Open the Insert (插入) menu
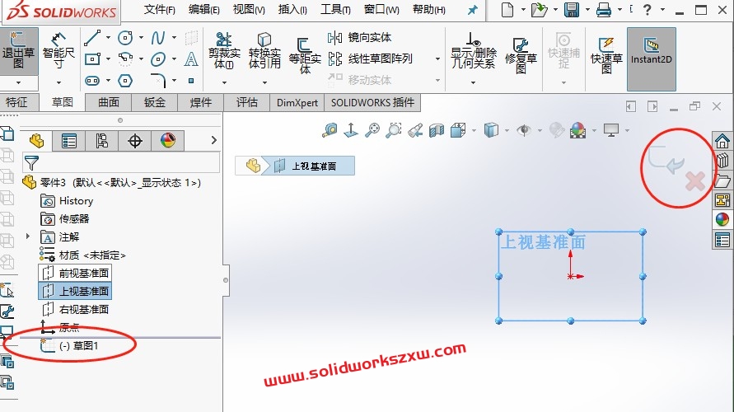The width and height of the screenshot is (734, 412). [292, 9]
